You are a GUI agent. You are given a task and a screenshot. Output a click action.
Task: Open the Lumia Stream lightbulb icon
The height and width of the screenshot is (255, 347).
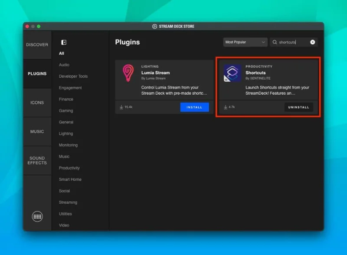(x=128, y=73)
